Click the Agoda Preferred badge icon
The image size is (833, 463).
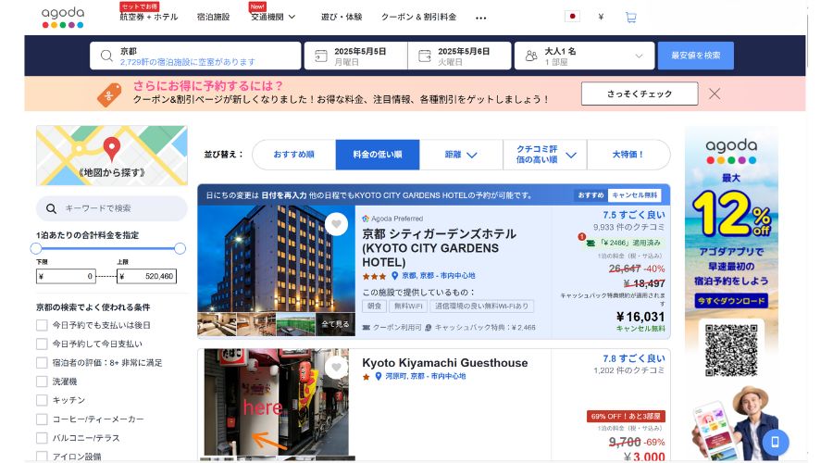point(366,219)
